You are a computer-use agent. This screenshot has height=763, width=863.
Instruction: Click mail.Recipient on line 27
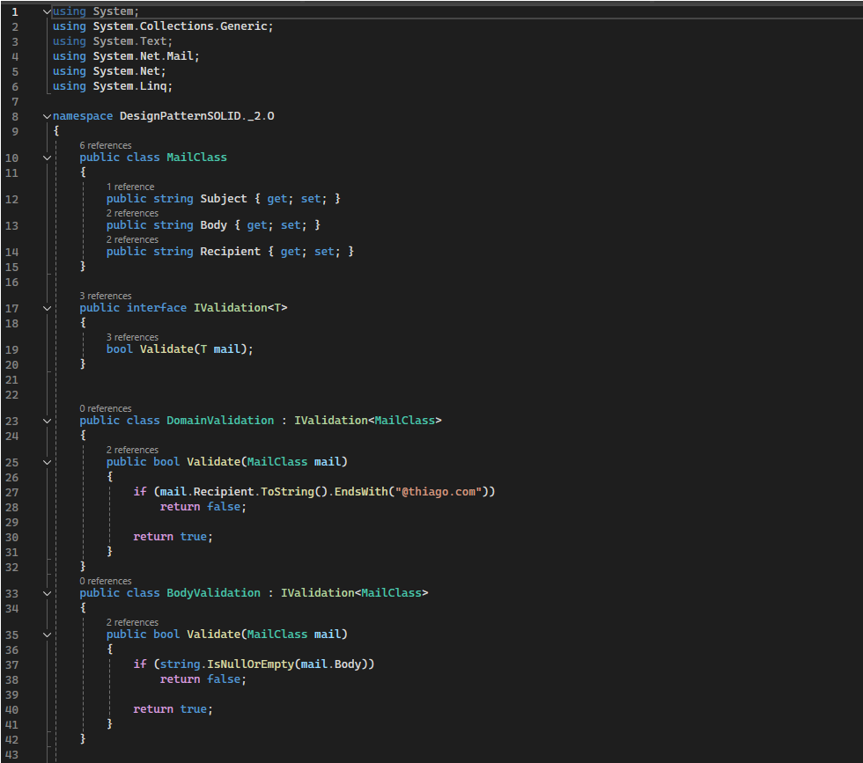tap(207, 492)
